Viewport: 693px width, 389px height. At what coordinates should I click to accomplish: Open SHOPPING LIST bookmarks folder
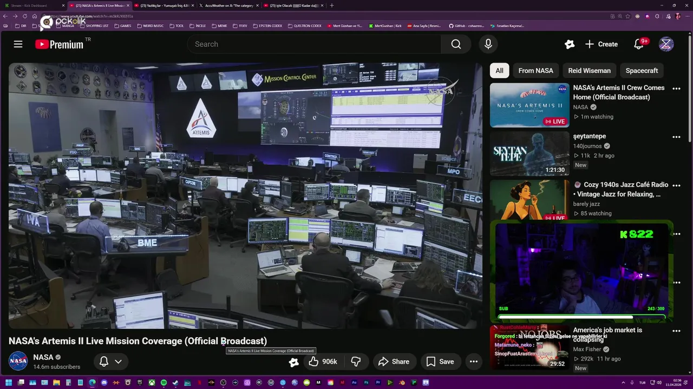[x=94, y=25]
